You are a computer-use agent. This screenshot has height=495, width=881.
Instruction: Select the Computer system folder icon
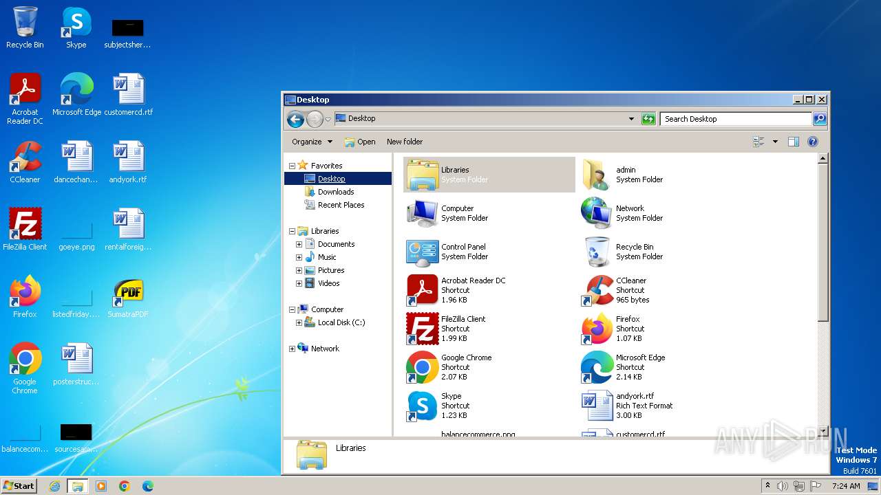click(422, 213)
